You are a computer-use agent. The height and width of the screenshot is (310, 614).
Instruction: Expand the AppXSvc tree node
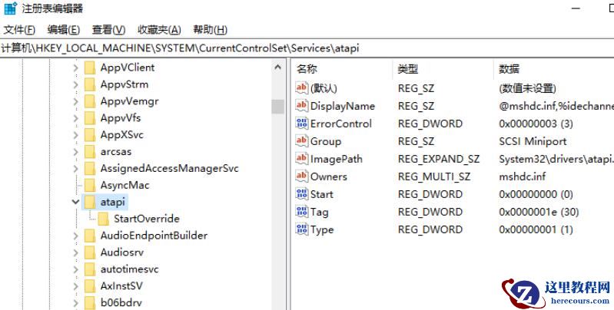pyautogui.click(x=75, y=135)
